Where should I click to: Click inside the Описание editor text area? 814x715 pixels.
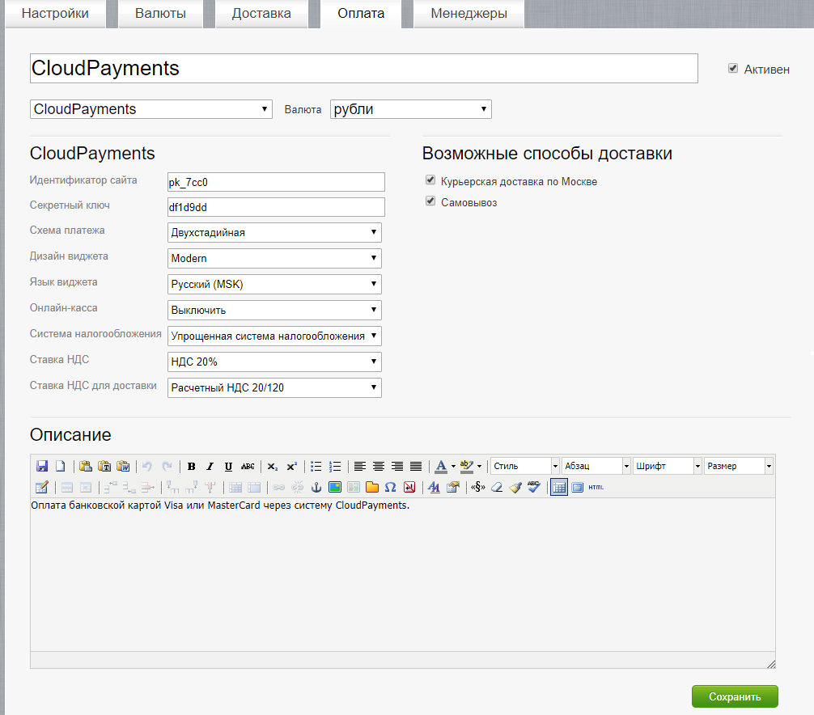coord(403,574)
